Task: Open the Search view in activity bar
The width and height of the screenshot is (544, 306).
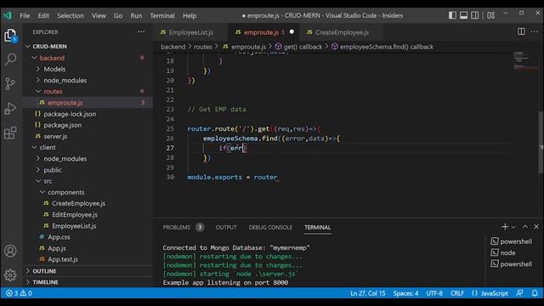Action: (10, 59)
